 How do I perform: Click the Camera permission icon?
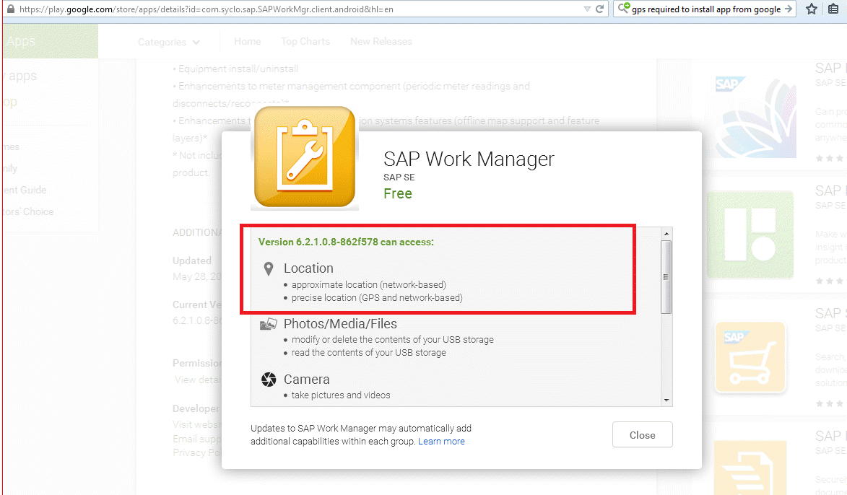pyautogui.click(x=269, y=380)
